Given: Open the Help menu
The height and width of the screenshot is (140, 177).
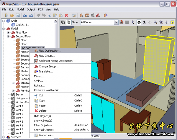Looking at the screenshot, I should [x=57, y=9].
